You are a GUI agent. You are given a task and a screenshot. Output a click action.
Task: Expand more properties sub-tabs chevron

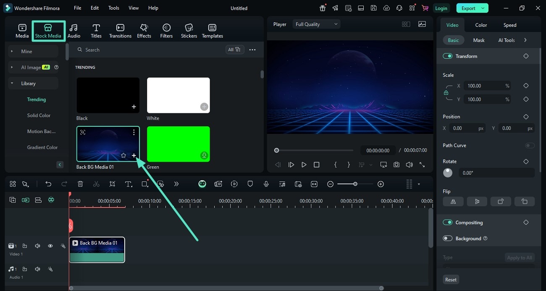coord(525,40)
